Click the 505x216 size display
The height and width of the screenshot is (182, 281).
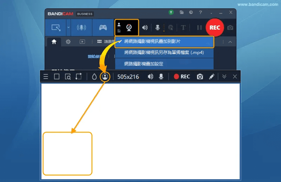click(x=128, y=77)
